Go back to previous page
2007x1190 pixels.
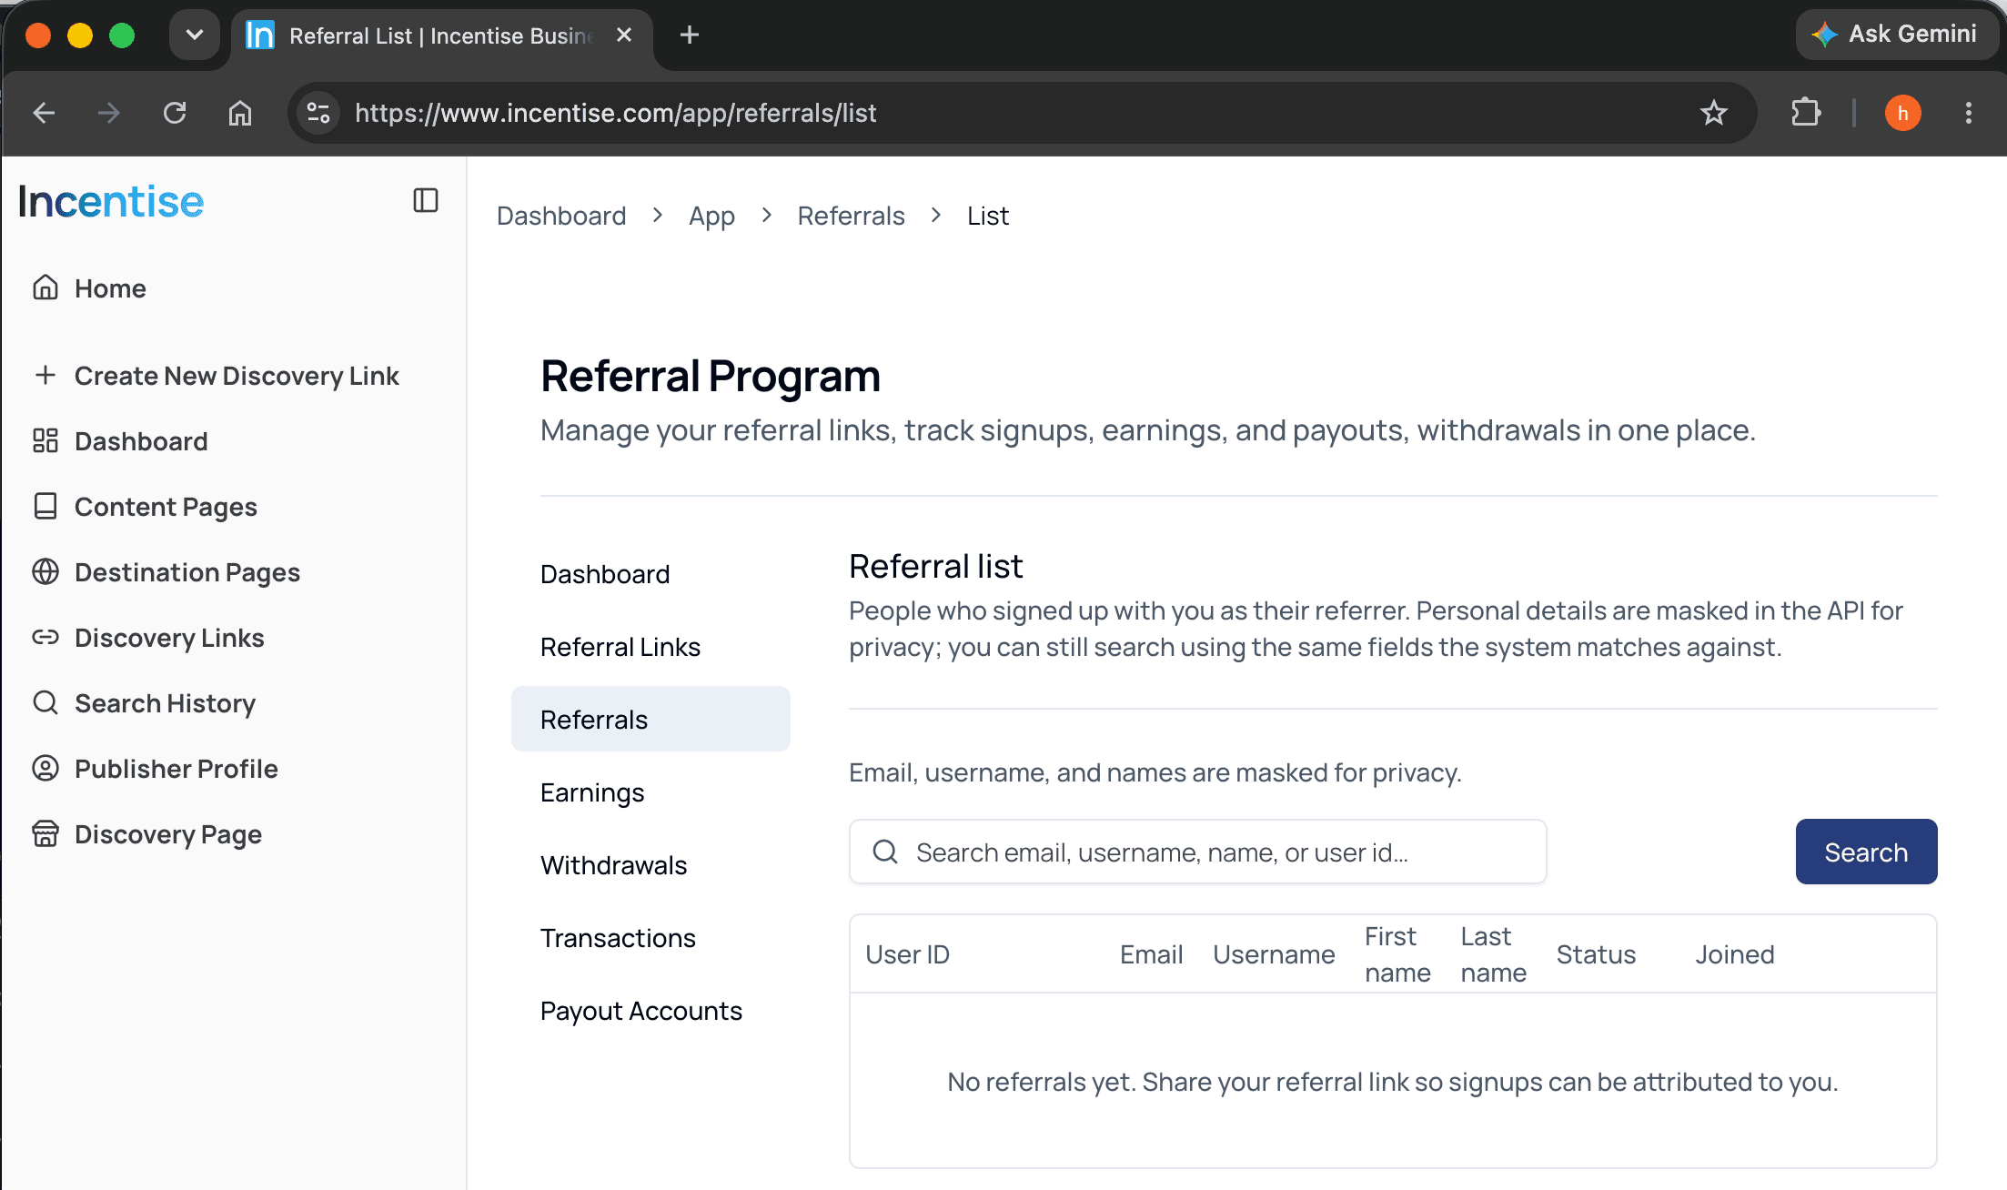(x=44, y=113)
